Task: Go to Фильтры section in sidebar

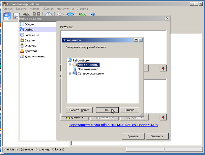Action: pyautogui.click(x=30, y=46)
